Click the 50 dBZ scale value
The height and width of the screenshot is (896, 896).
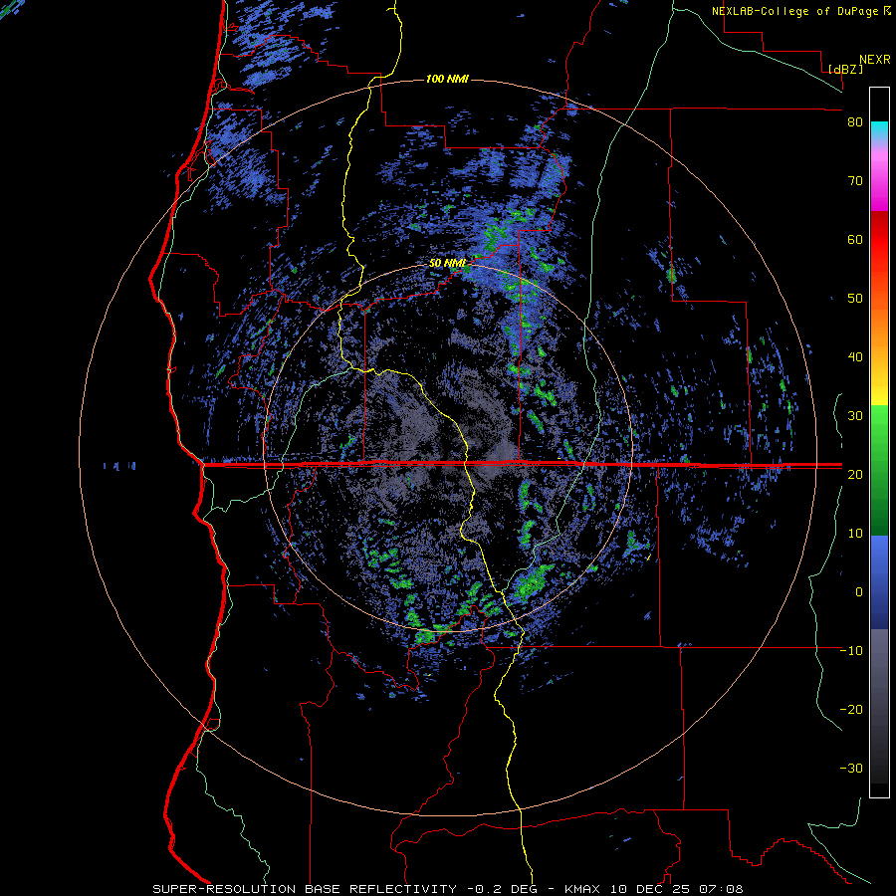click(855, 299)
